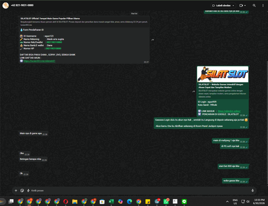This screenshot has height=206, width=268.
Task: Open the 10:33 PM clock and calendar
Action: (x=259, y=202)
